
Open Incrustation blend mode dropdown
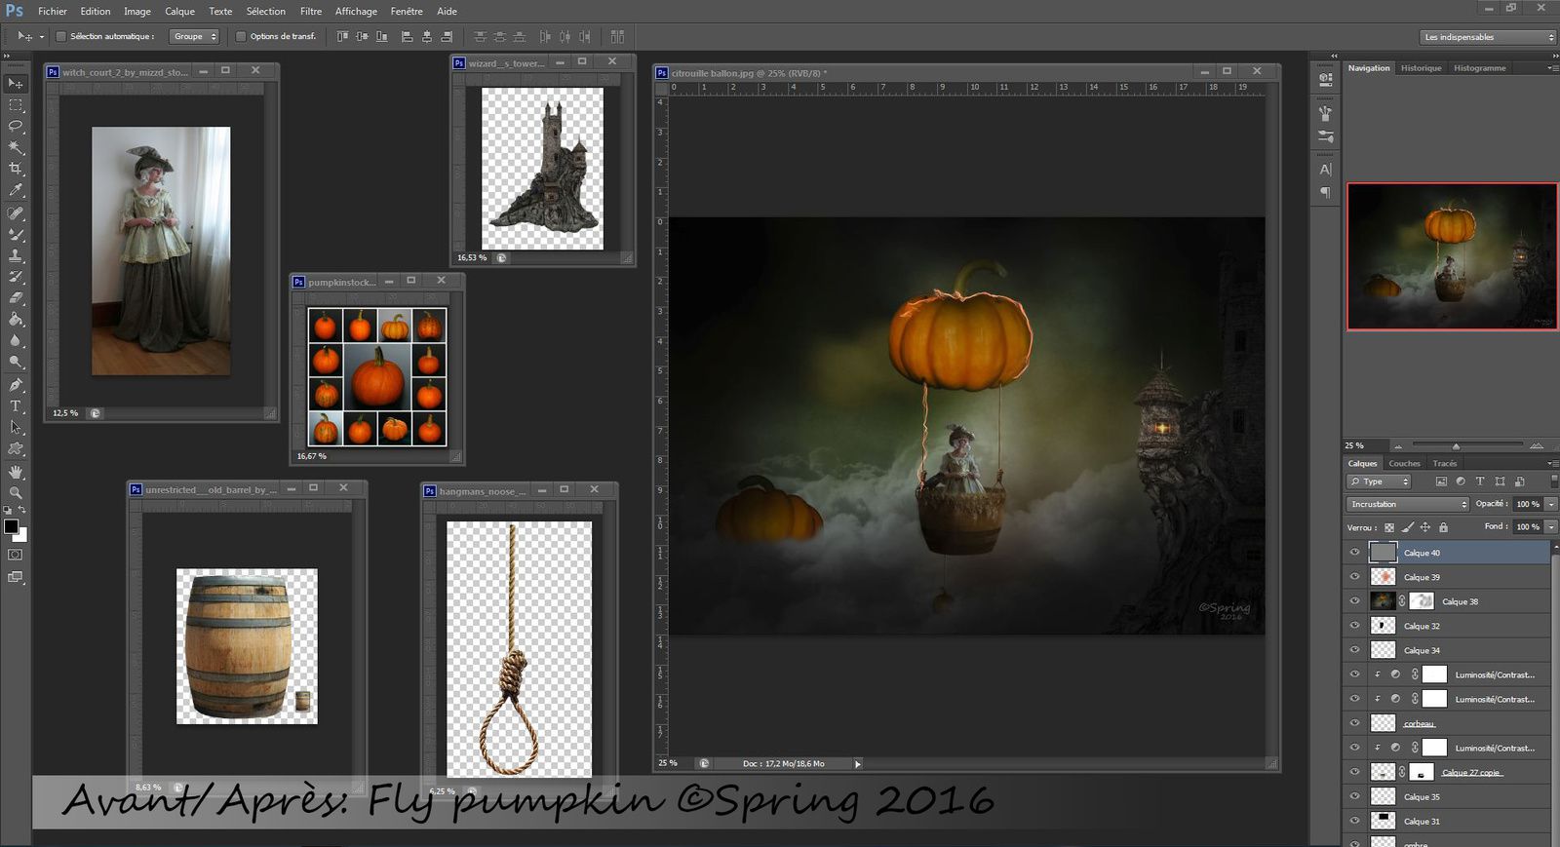point(1407,504)
